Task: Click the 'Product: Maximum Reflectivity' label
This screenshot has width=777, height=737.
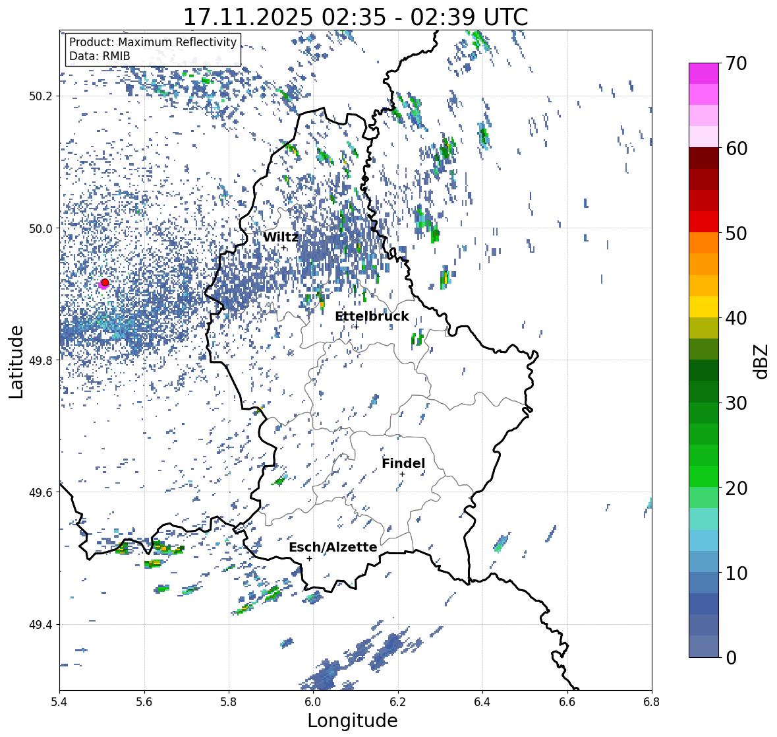Action: tap(153, 42)
